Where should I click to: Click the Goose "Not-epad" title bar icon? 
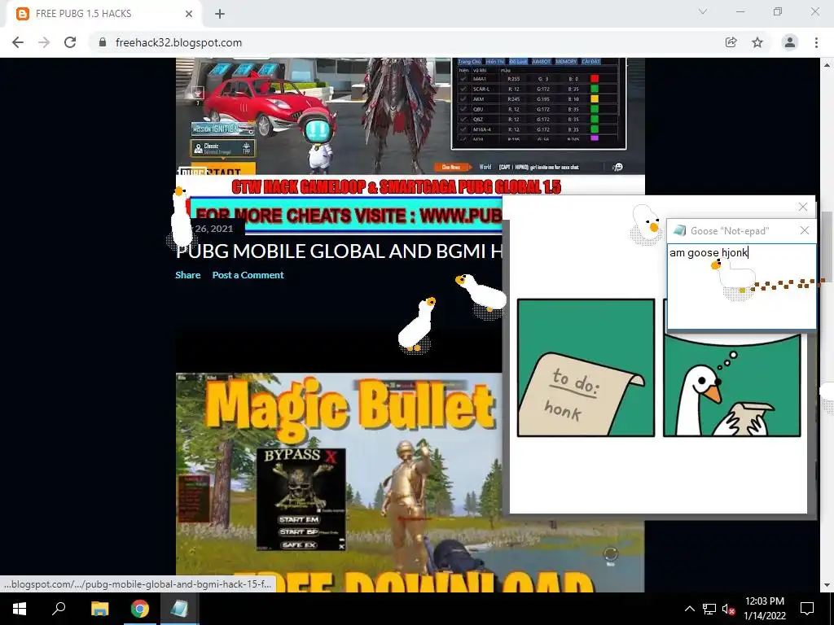coord(679,230)
